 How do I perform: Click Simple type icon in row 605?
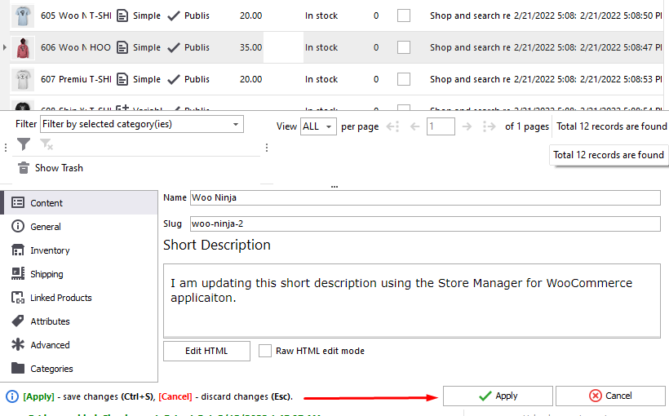pyautogui.click(x=122, y=15)
